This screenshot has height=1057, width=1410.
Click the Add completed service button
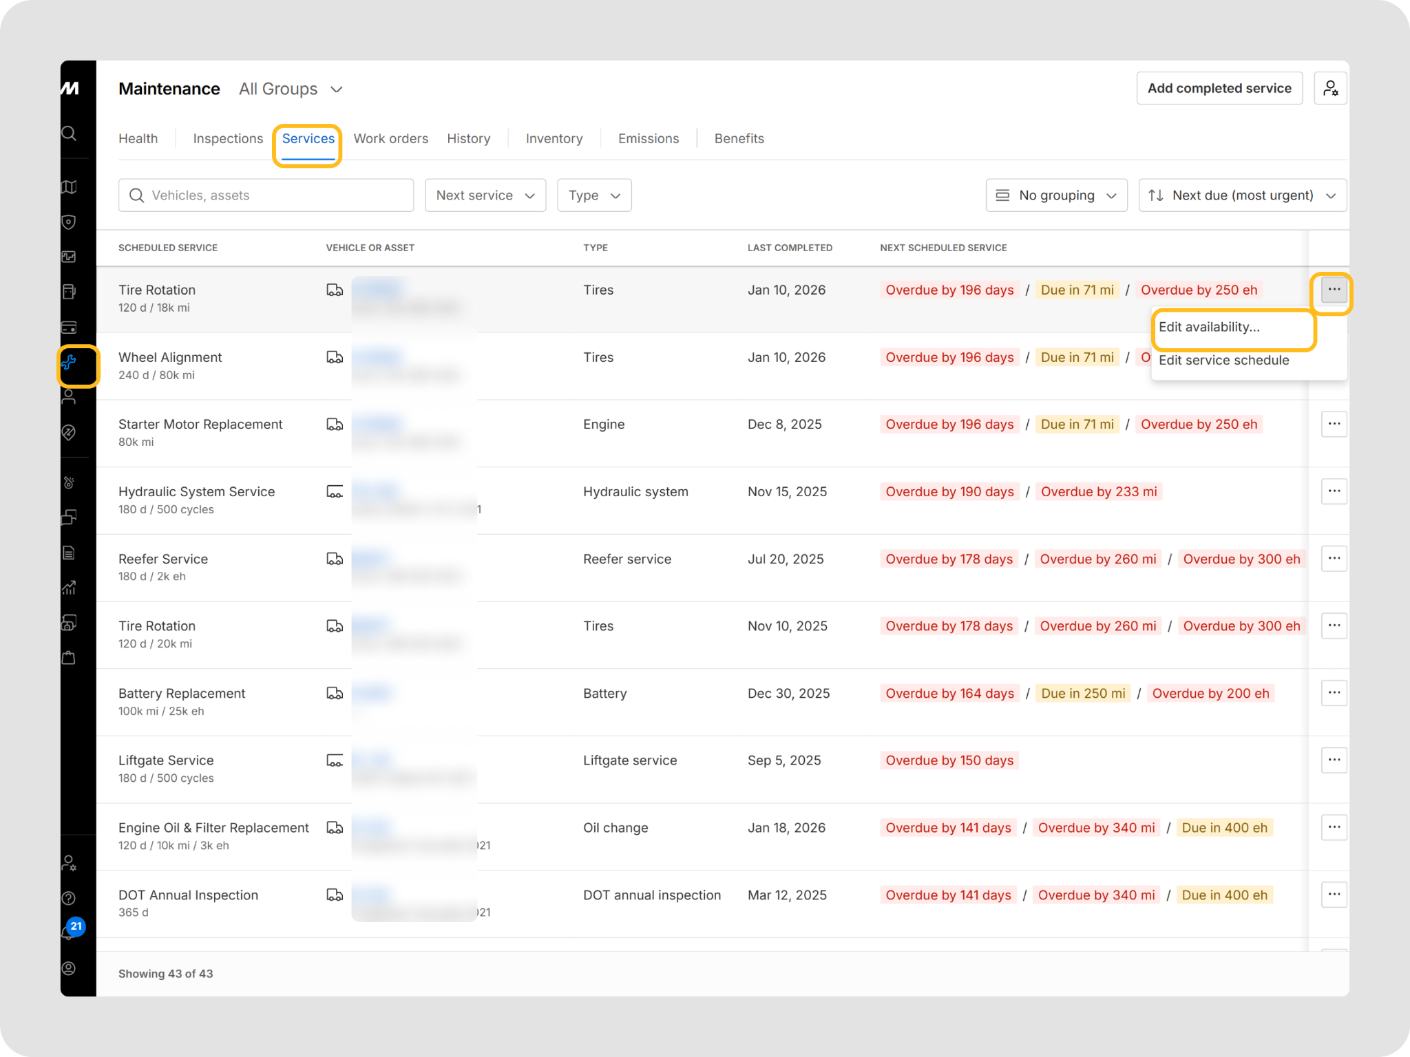tap(1219, 88)
